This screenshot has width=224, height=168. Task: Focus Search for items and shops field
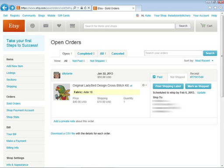[x=129, y=26]
